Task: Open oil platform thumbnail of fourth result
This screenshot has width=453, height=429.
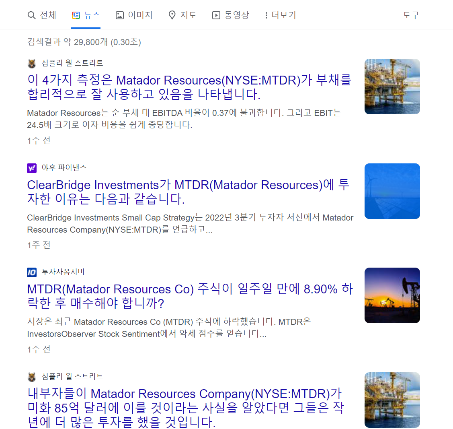Action: point(392,400)
